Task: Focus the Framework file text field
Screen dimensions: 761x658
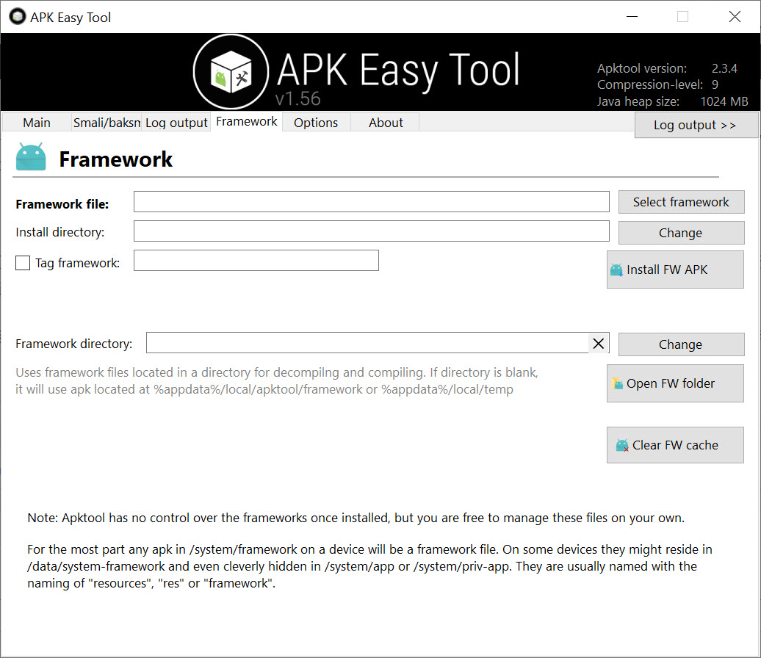Action: point(371,201)
